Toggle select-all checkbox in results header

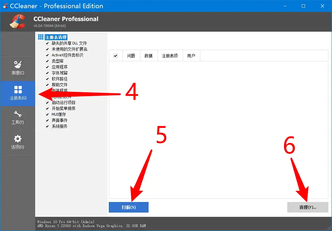pyautogui.click(x=115, y=56)
